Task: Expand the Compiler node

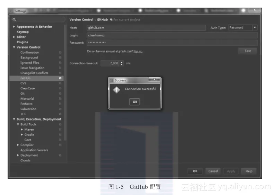Action: tap(18, 145)
